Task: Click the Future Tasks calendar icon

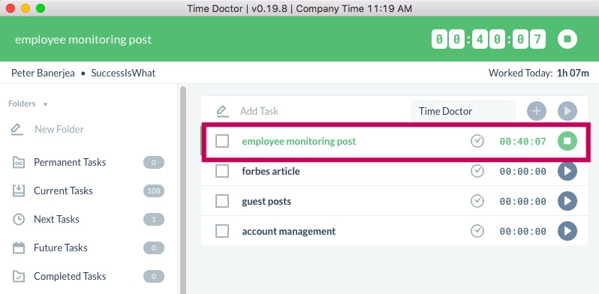Action: (19, 247)
